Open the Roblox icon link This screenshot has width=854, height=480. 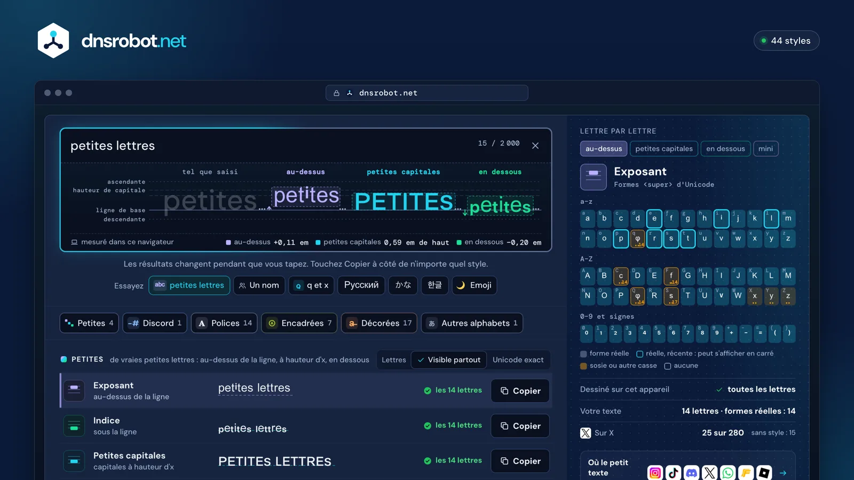pos(764,473)
